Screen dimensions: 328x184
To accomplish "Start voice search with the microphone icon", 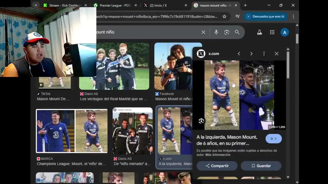I will click(x=216, y=32).
